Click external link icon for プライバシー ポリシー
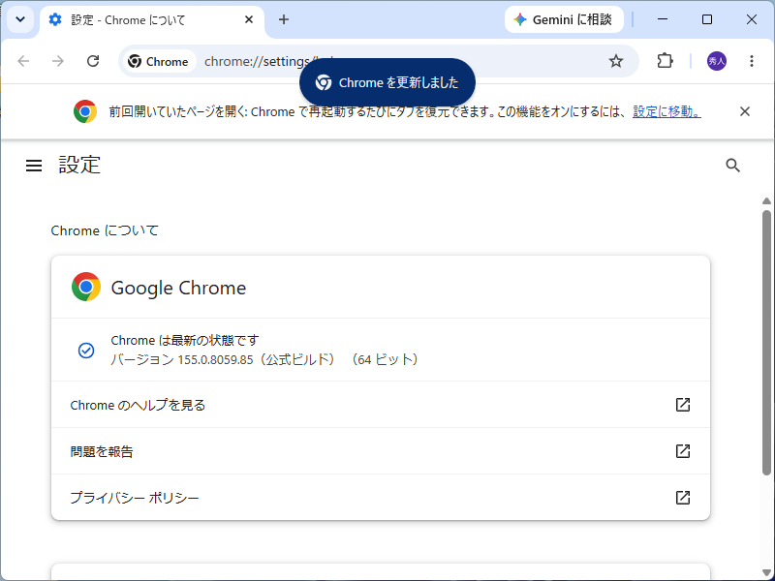The image size is (775, 581). [x=683, y=498]
